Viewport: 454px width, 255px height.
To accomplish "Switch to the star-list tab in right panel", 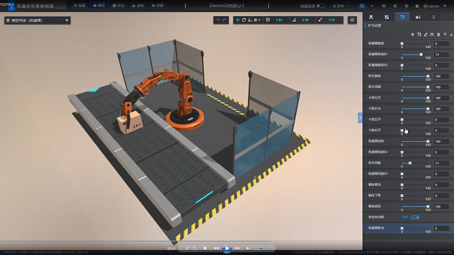I will (418, 17).
